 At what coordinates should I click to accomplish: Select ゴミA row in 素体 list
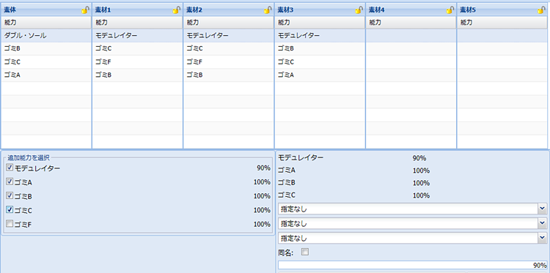[46, 75]
